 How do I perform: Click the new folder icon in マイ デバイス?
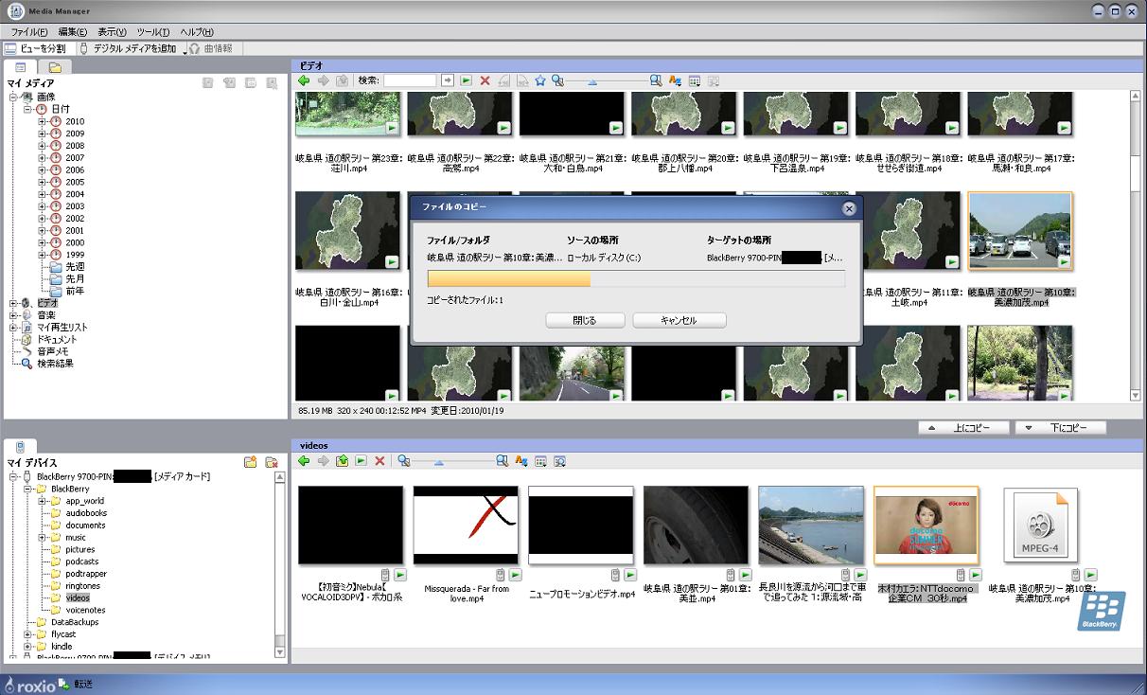250,462
